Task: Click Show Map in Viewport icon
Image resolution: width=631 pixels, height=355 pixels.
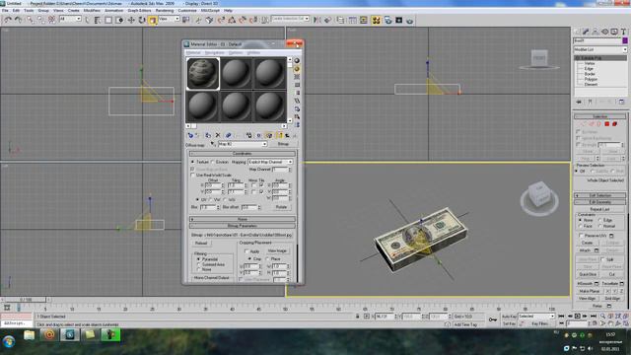Action: pos(269,136)
